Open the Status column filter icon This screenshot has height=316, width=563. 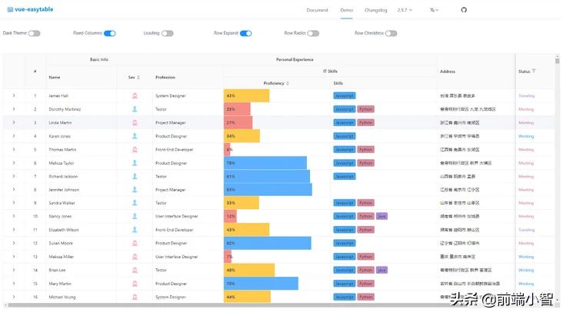[534, 71]
